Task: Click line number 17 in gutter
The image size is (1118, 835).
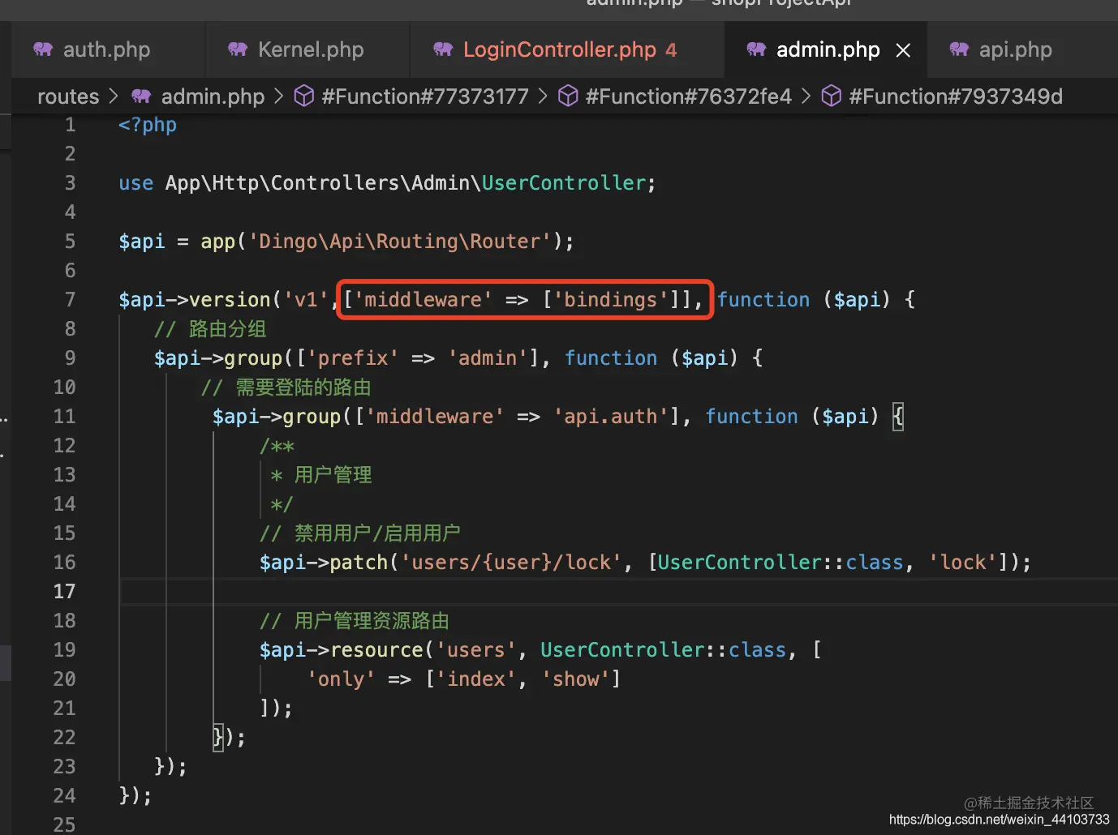Action: coord(64,592)
